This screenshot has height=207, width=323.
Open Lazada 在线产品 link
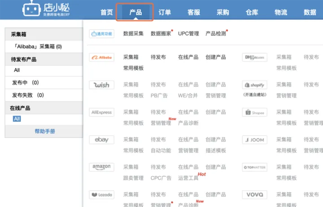pyautogui.click(x=188, y=194)
